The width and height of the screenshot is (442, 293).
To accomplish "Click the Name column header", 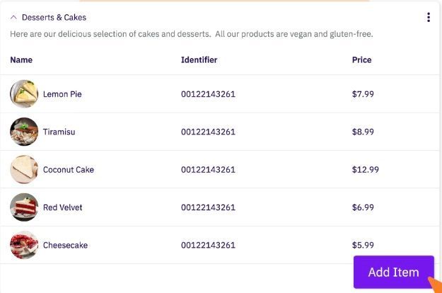I will click(21, 59).
